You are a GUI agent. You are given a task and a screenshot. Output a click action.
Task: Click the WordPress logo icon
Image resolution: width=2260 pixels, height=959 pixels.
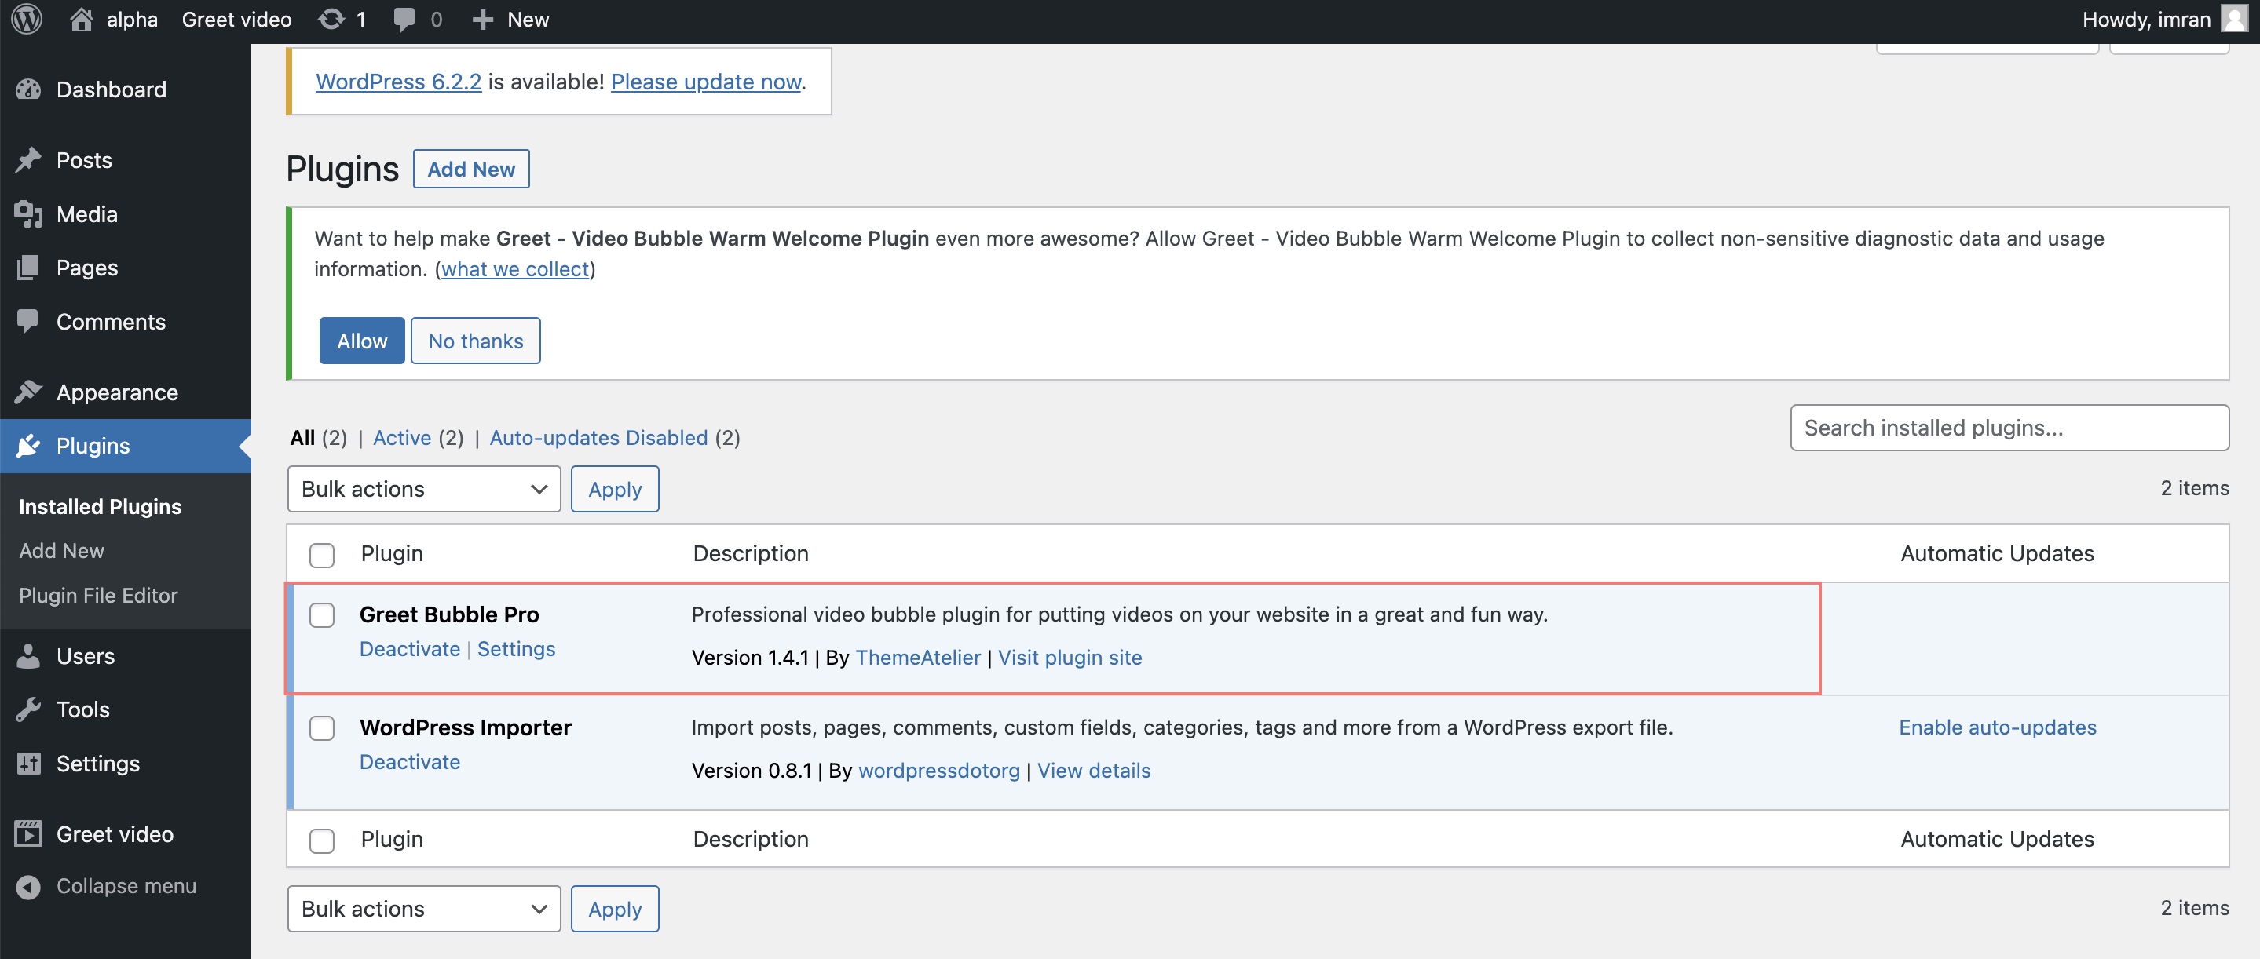[x=27, y=20]
